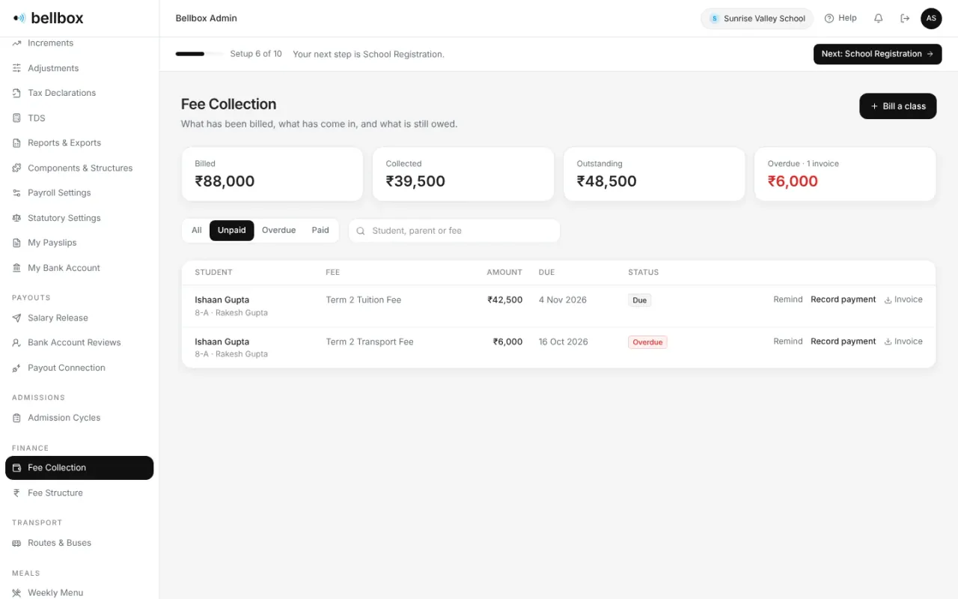Click the Overdue ₹6,000 summary card
958x599 pixels.
[845, 174]
